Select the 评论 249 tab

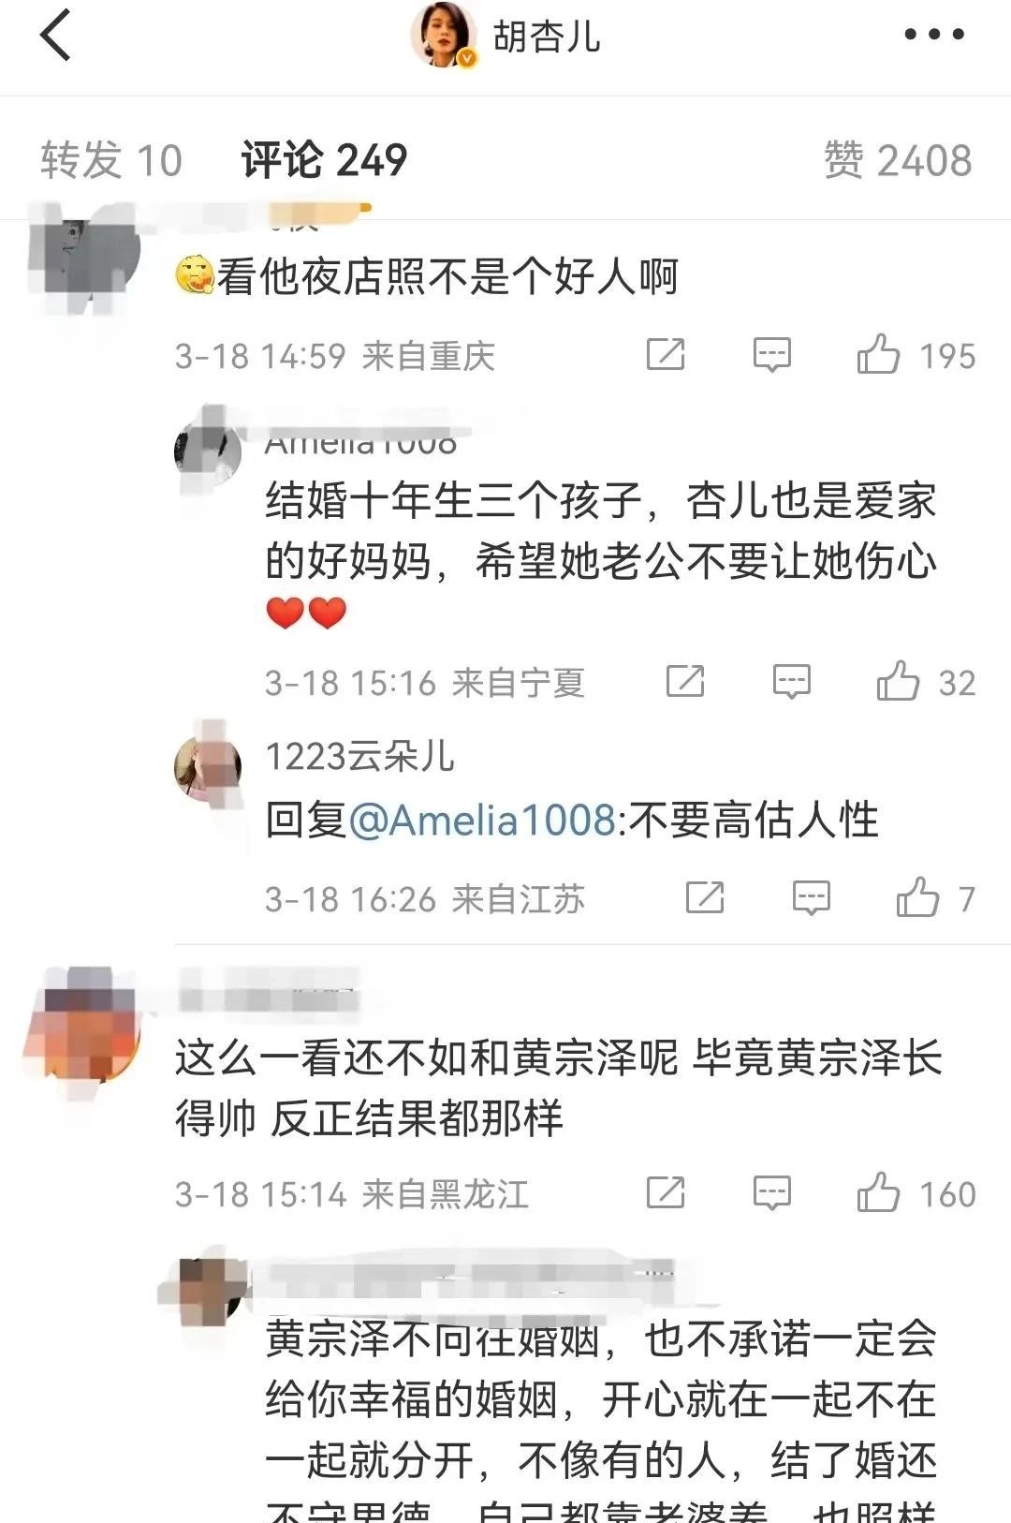point(324,160)
